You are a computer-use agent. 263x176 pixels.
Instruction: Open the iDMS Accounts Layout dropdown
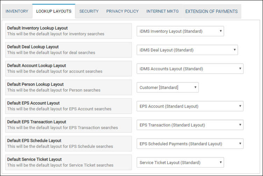190,69
